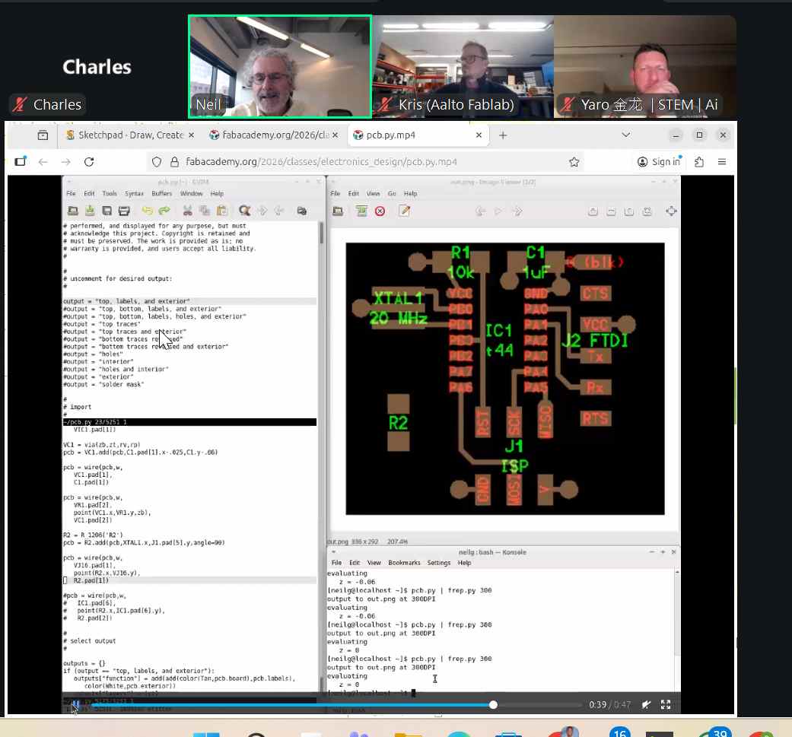Select Kris (Aalto Fablab) video thumbnail
The width and height of the screenshot is (792, 737).
tap(463, 67)
